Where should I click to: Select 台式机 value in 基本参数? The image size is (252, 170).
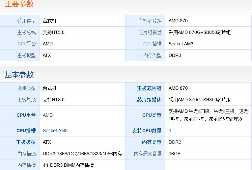point(49,88)
